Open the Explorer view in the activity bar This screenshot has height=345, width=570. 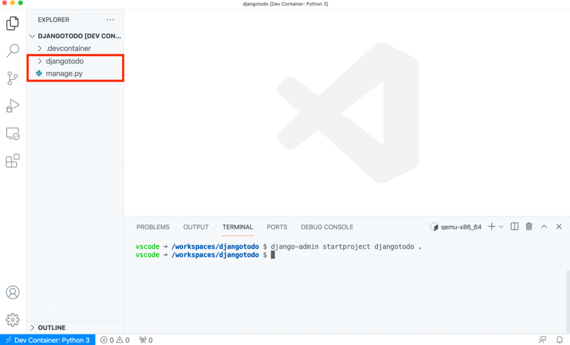pyautogui.click(x=13, y=23)
